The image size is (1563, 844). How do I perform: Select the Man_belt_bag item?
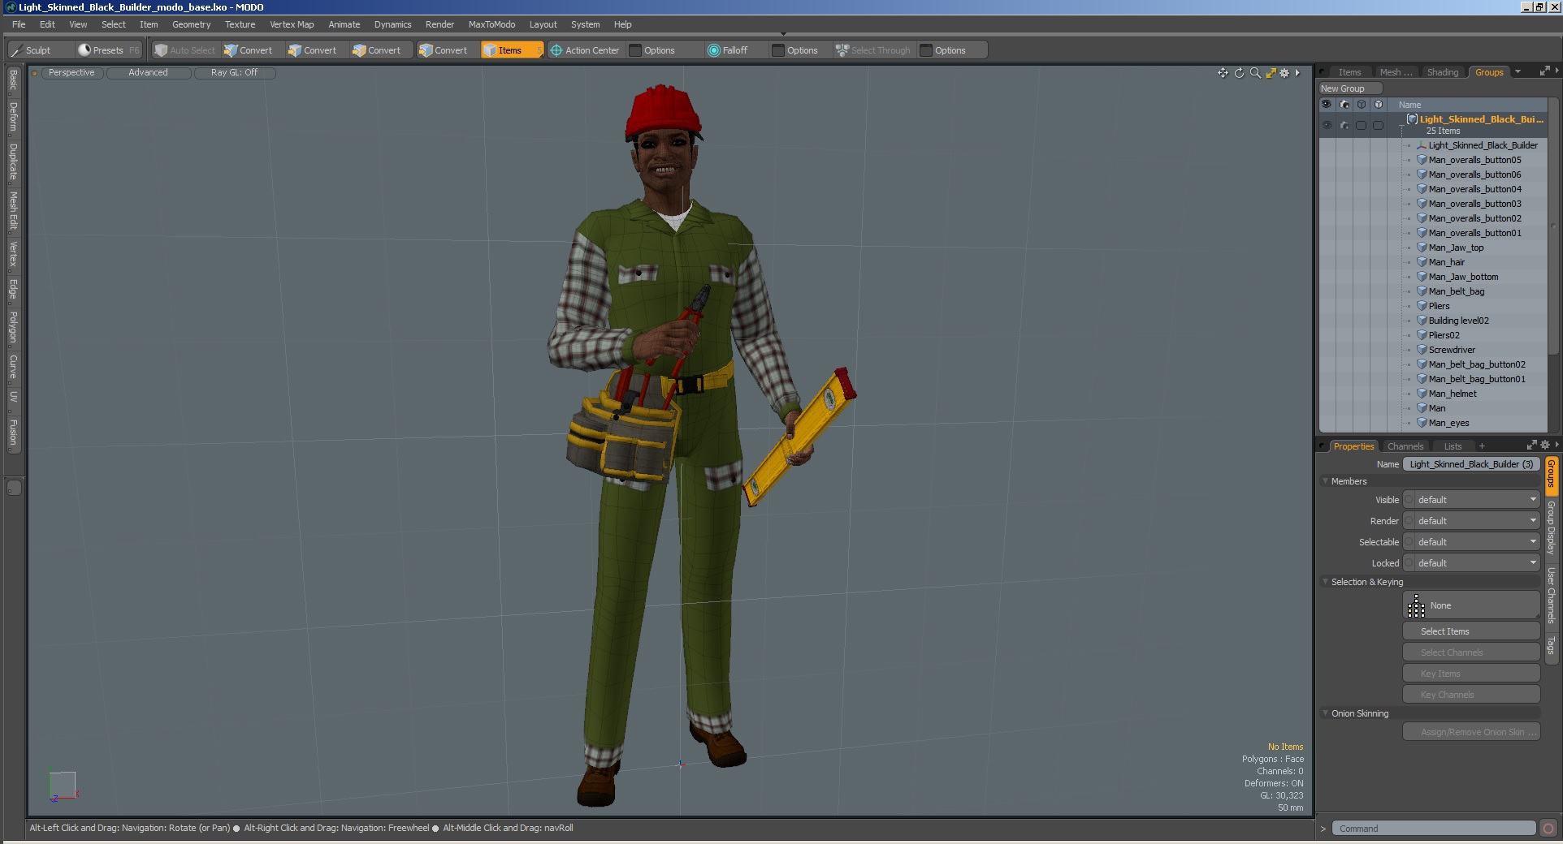point(1456,291)
